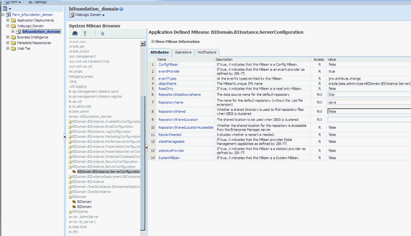Viewport: 411px width, 236px height.
Task: Click the RepositoryShared value field showing false
Action: [369, 111]
